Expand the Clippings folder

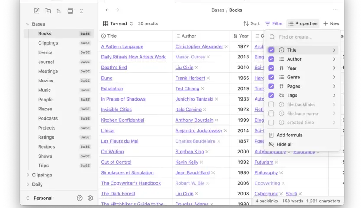pos(28,175)
